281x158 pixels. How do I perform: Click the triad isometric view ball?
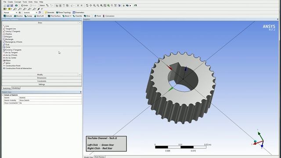click(x=255, y=141)
